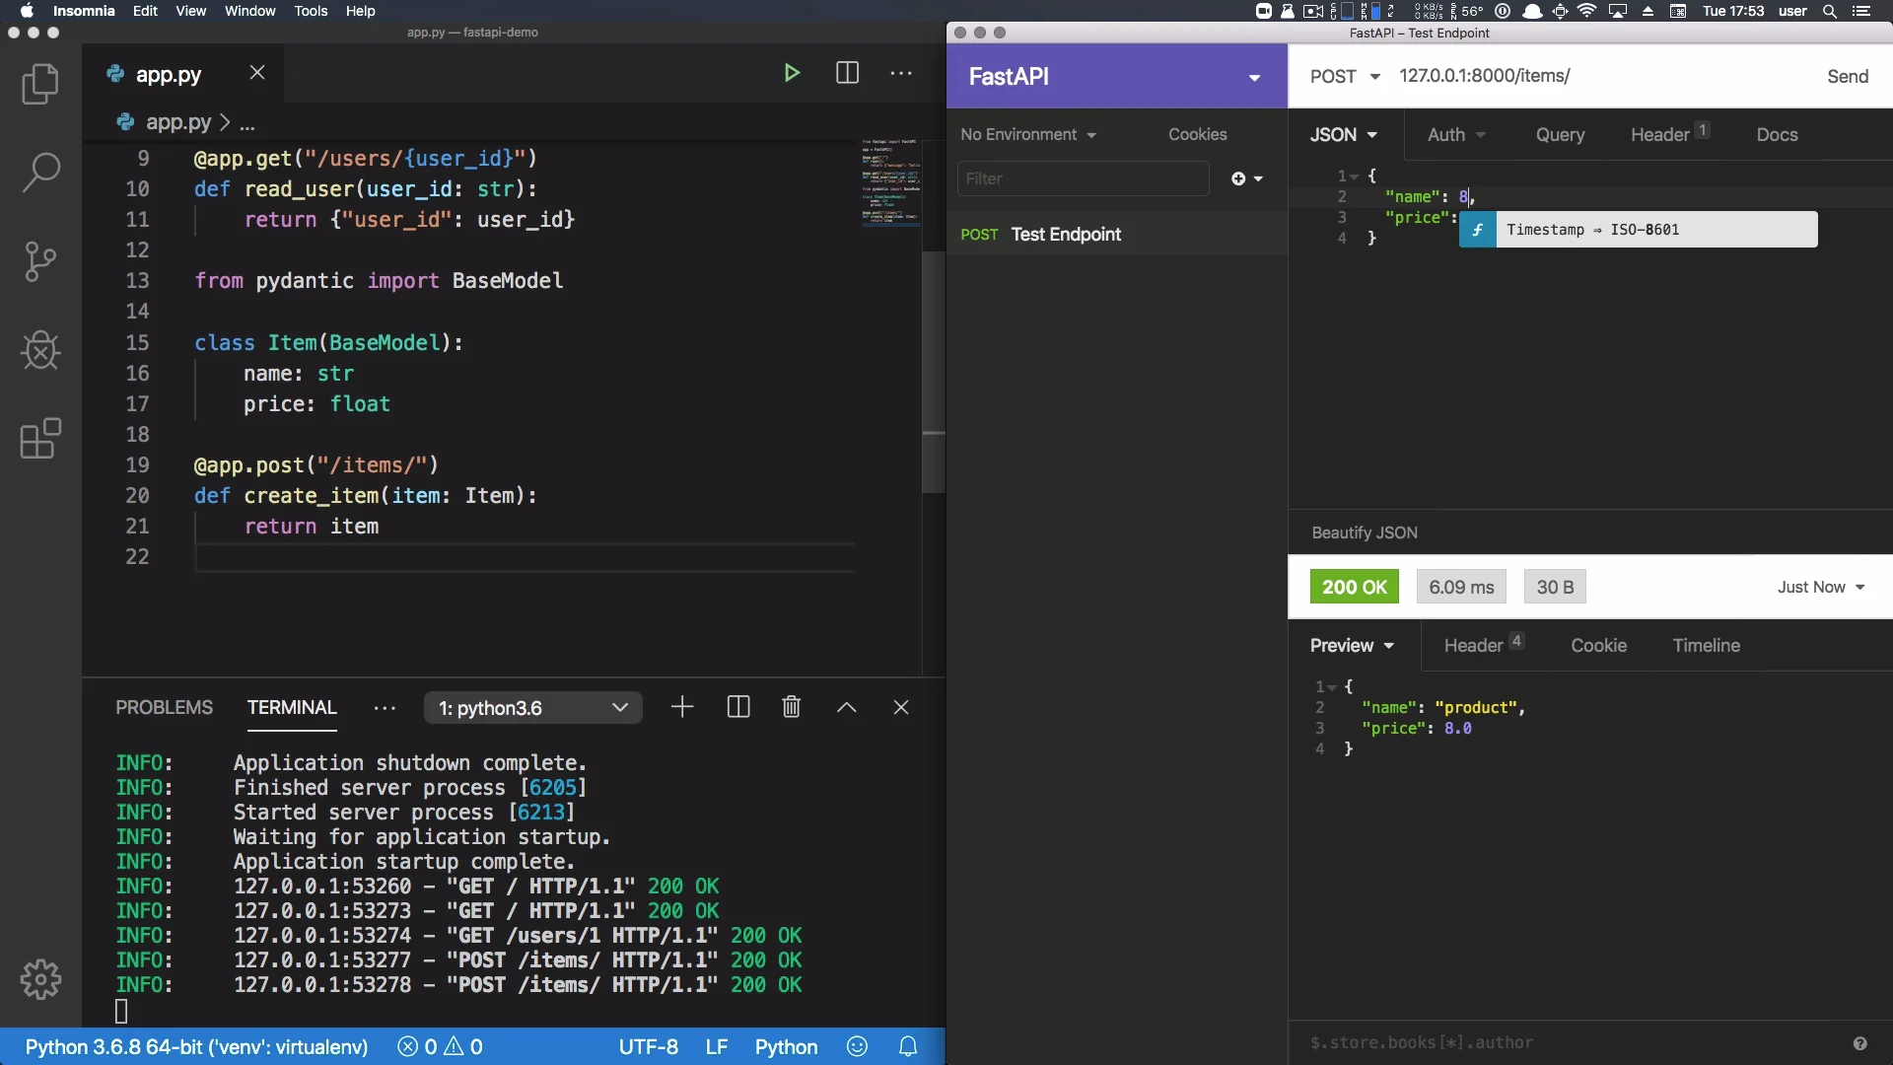This screenshot has height=1065, width=1893.
Task: Click the editor vertical scrollbar thumb
Action: click(933, 370)
